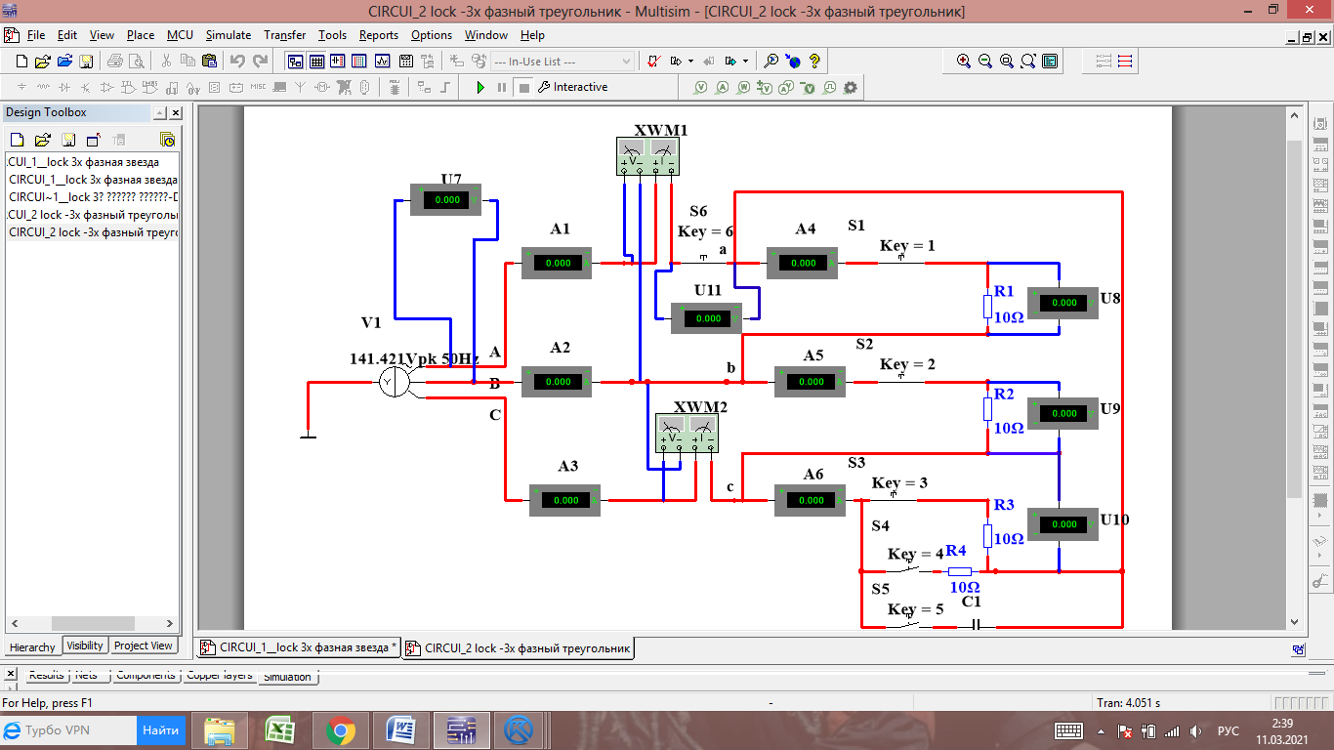
Task: Click the Zoom In magnifier icon
Action: tap(964, 61)
